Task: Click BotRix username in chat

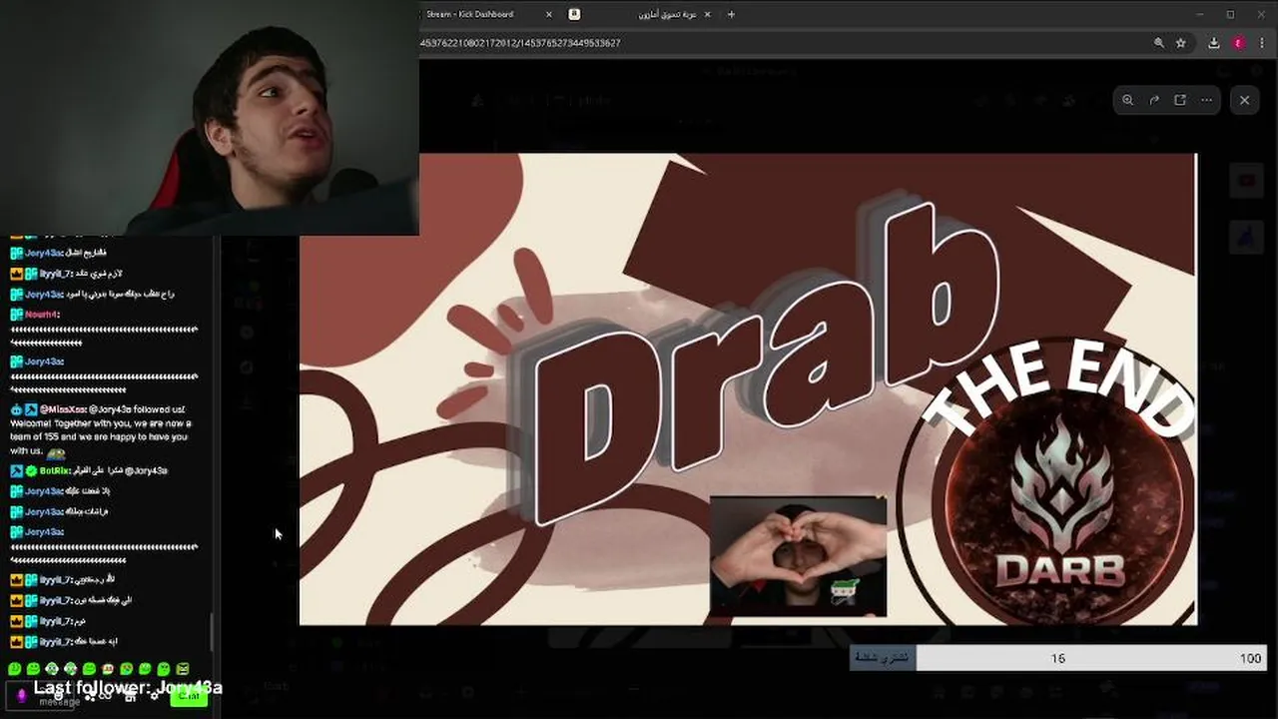Action: [54, 470]
